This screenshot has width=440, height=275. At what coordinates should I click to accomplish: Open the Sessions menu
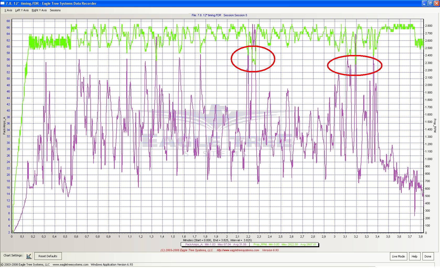click(x=55, y=10)
